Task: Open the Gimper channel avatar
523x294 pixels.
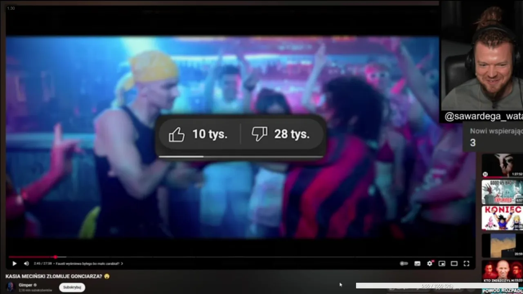Action: [x=11, y=287]
